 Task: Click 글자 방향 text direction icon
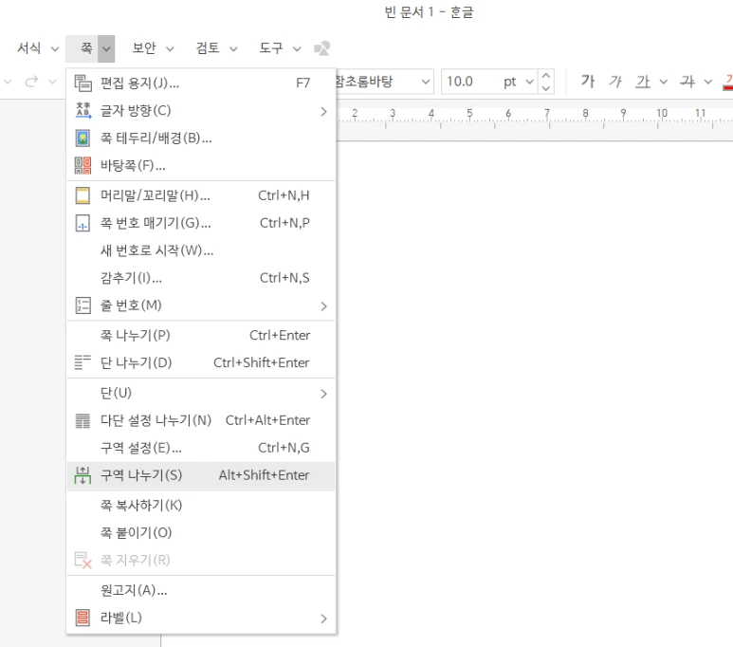coord(82,110)
